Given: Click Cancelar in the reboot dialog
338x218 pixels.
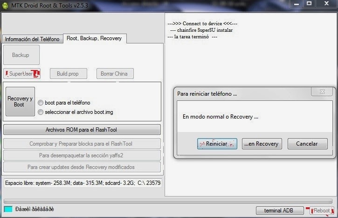Looking at the screenshot, I should [307, 144].
